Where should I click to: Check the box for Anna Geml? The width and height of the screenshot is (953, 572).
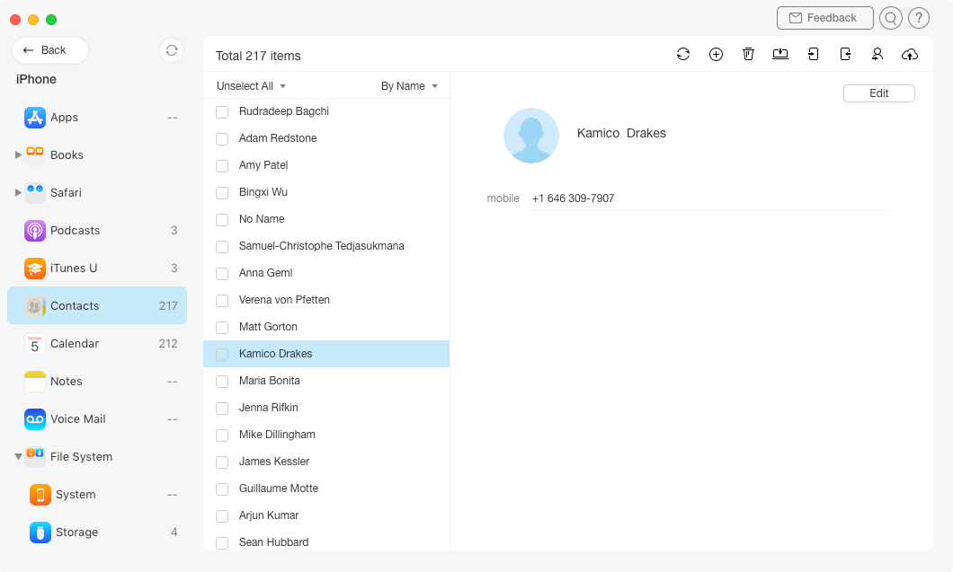click(222, 274)
